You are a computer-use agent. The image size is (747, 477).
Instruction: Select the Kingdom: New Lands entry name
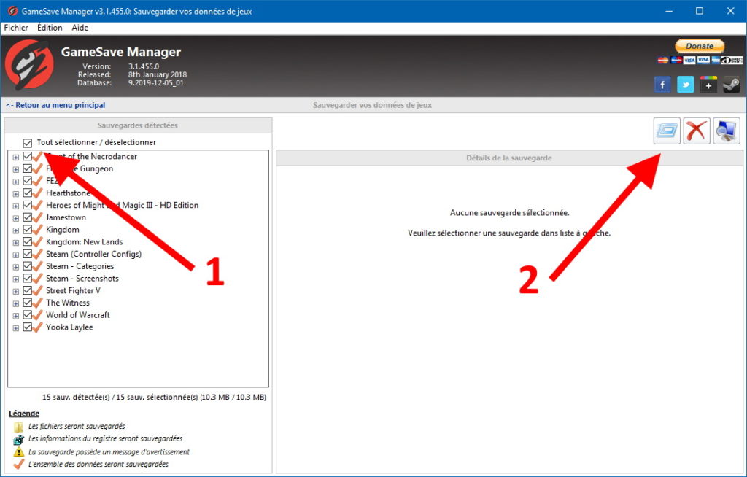(85, 241)
